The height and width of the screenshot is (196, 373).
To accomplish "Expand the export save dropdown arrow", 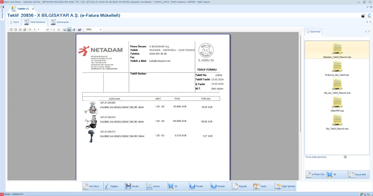I will click(x=81, y=30).
